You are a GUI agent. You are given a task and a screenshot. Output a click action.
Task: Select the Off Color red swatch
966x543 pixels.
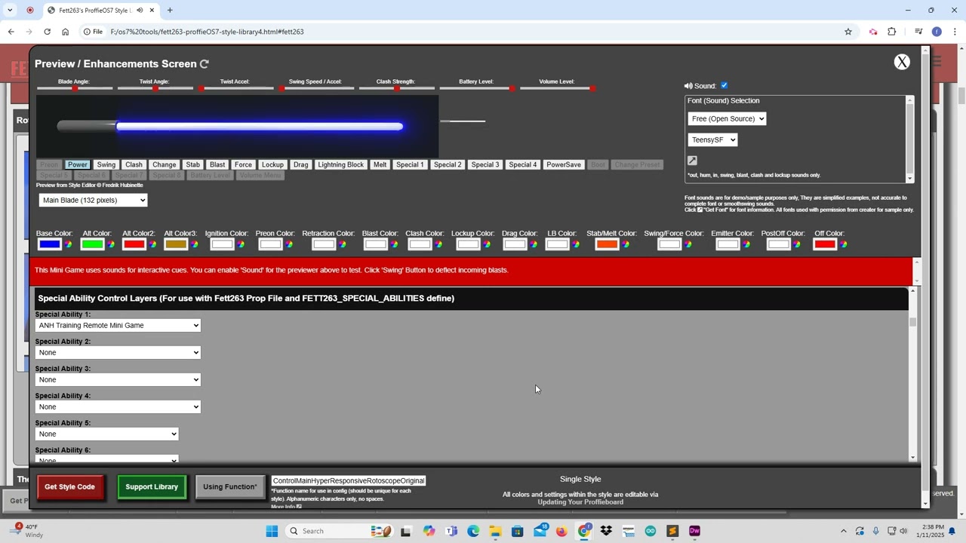point(825,244)
